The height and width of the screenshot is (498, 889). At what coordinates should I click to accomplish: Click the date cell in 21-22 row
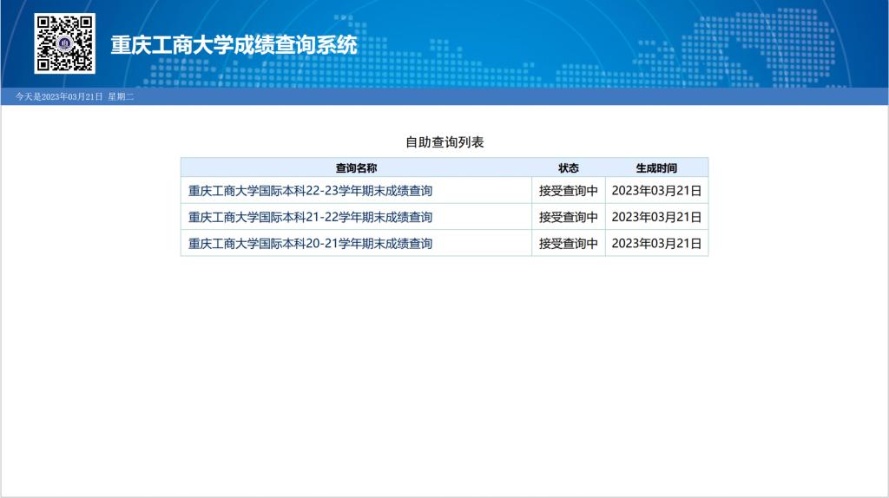[656, 217]
